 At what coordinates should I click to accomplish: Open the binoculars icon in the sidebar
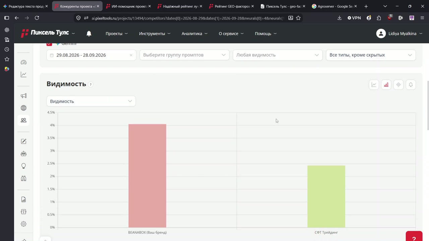click(23, 178)
